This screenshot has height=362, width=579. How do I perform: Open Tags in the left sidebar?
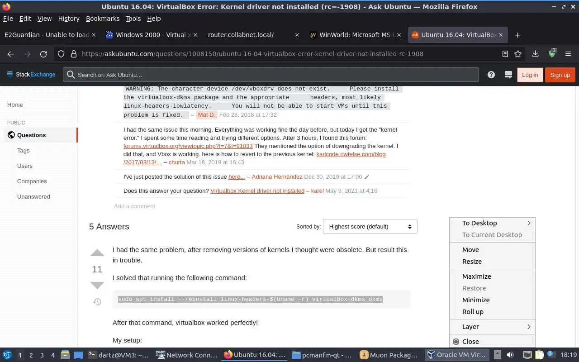coord(24,151)
